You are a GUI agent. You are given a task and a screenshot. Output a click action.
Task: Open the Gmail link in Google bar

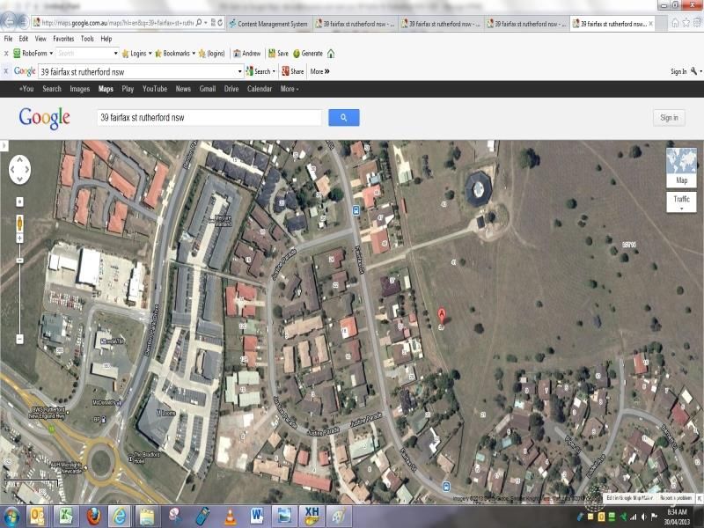[207, 89]
